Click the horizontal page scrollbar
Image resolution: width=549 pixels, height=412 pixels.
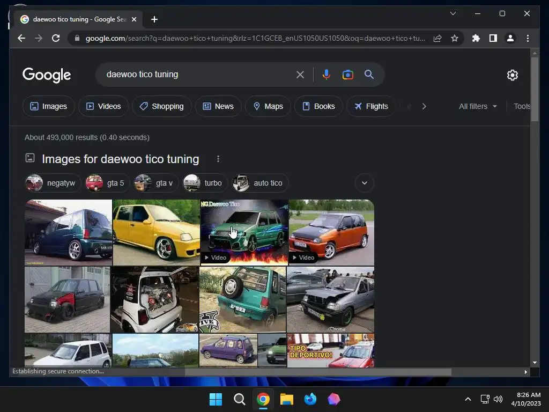(x=318, y=372)
